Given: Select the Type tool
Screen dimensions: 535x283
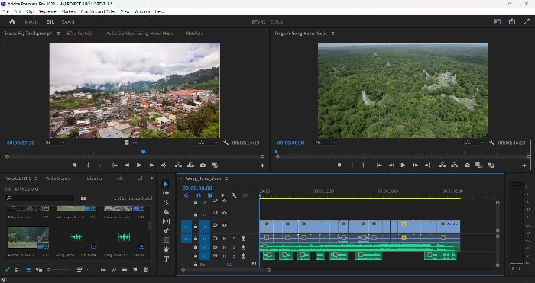Looking at the screenshot, I should point(166,259).
